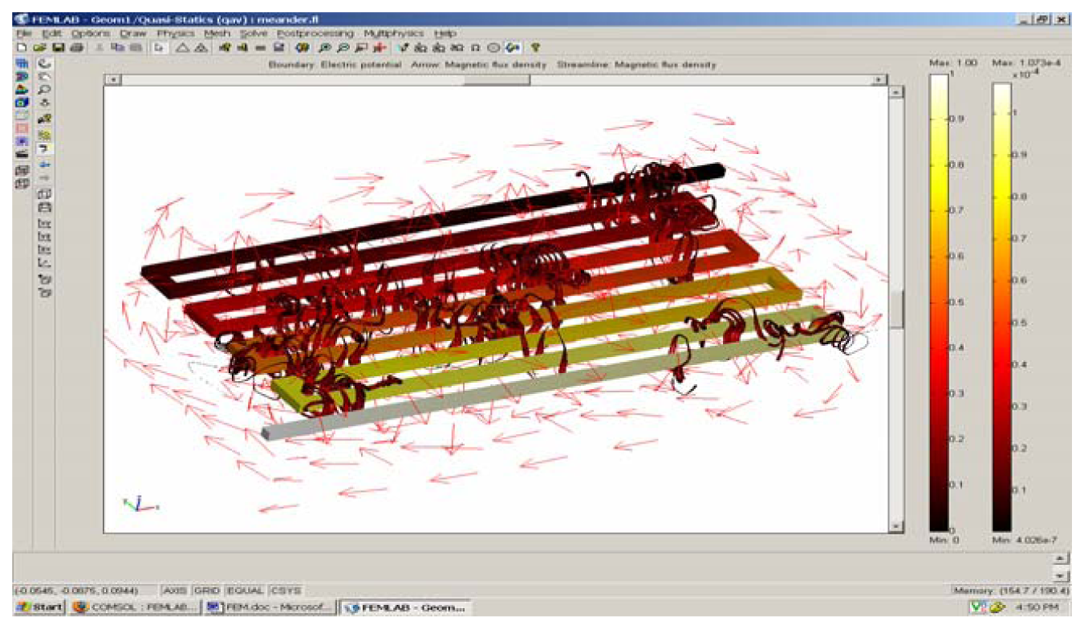Switch to FEM.doc Microsoft Word taskbar button
The image size is (1084, 629).
pos(269,607)
